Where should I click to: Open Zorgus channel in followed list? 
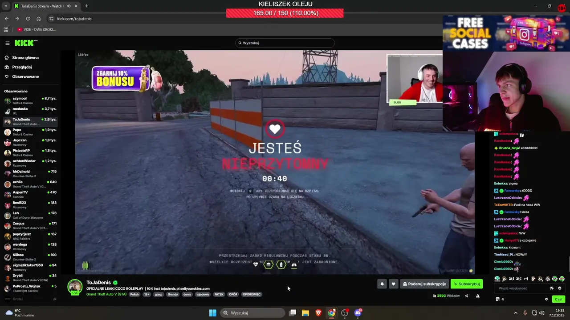click(30, 226)
